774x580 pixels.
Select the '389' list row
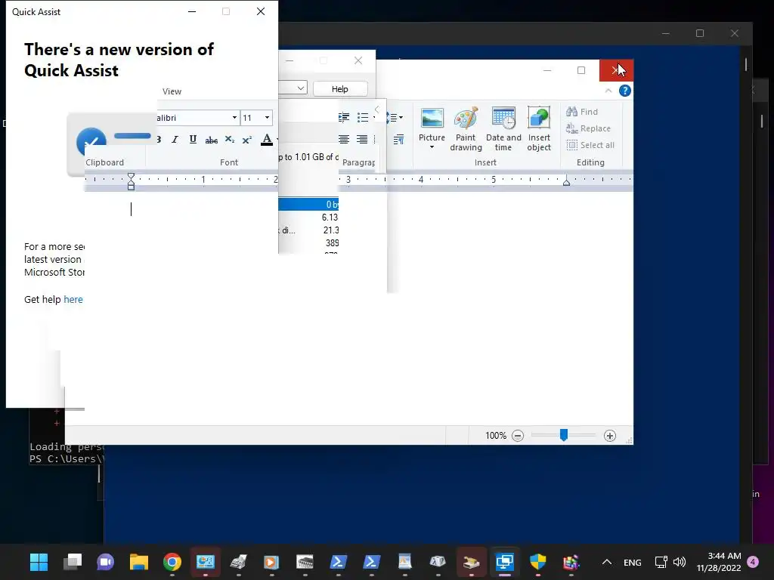click(308, 242)
